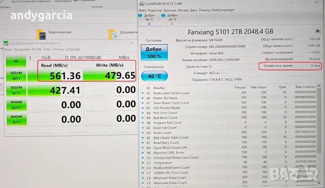Click the blue health dot for disk D:
Screen dimensions: 325x188
click(140, 15)
